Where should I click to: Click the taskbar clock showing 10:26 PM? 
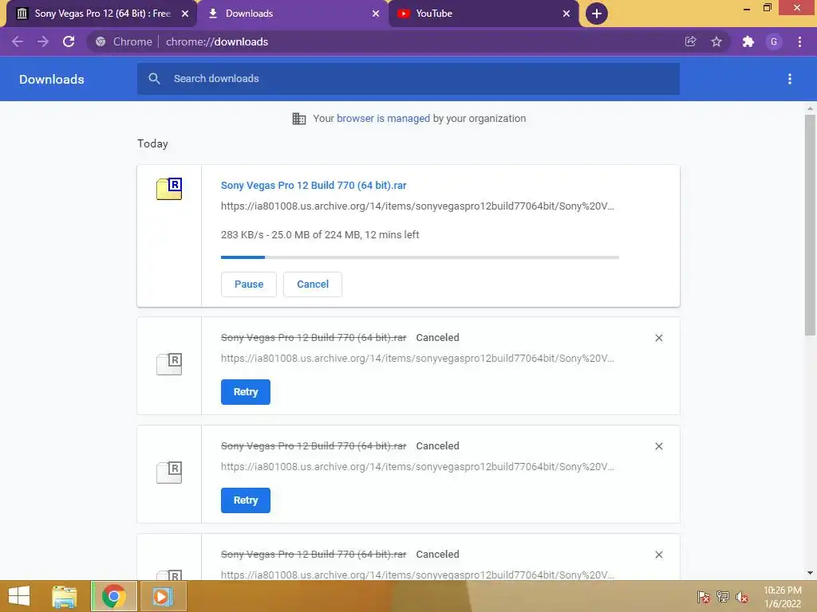[x=782, y=597]
